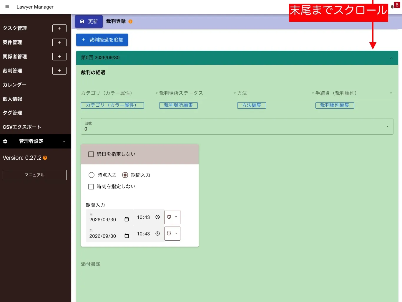The height and width of the screenshot is (302, 402).
Task: Go to タスク管理 in the sidebar
Action: [x=15, y=28]
